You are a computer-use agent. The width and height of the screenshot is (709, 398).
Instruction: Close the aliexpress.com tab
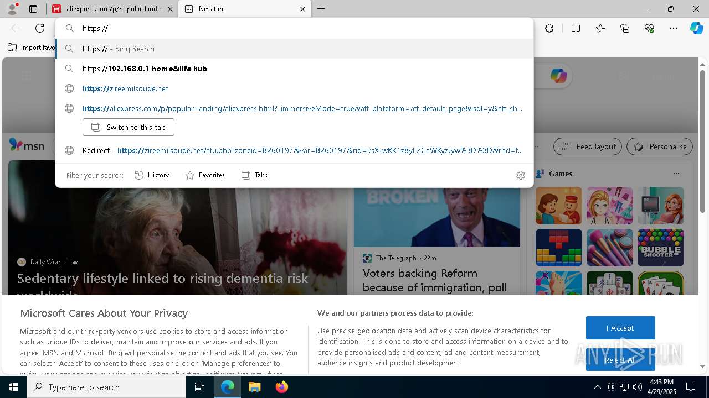pos(170,9)
